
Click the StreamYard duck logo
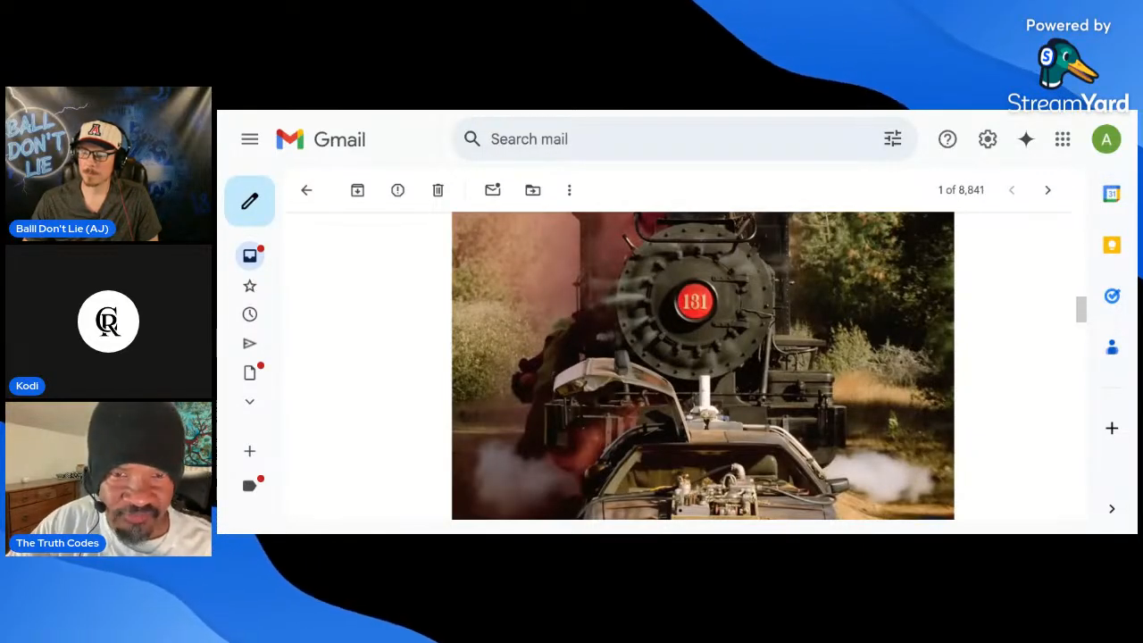tap(1067, 65)
